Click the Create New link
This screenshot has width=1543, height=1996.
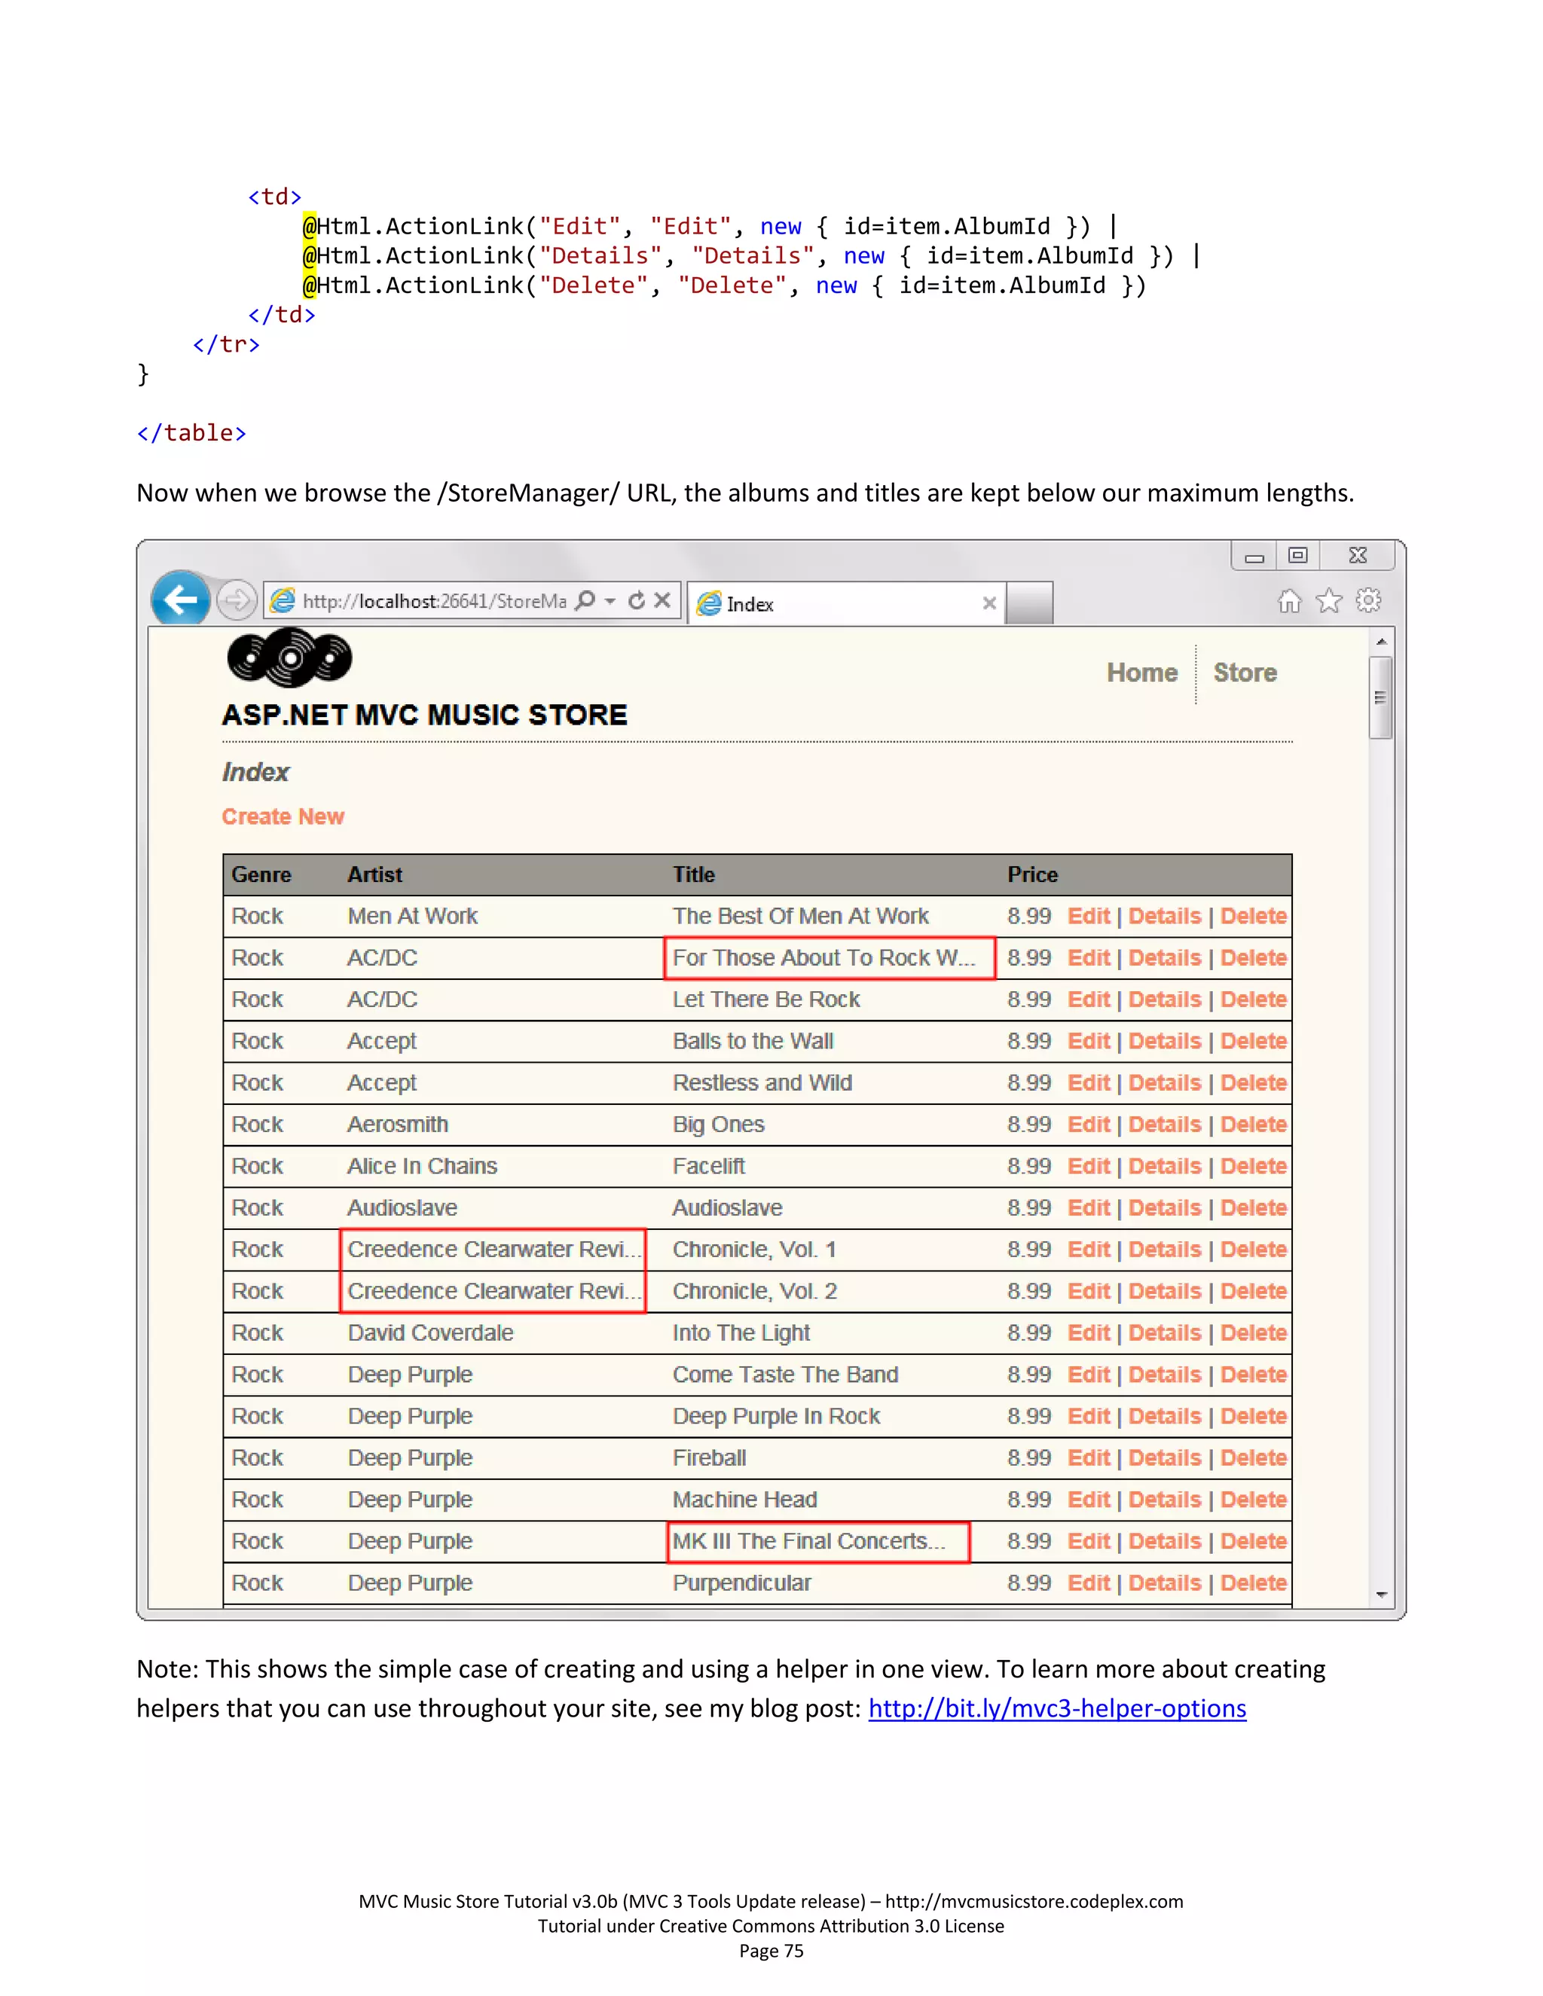coord(283,817)
